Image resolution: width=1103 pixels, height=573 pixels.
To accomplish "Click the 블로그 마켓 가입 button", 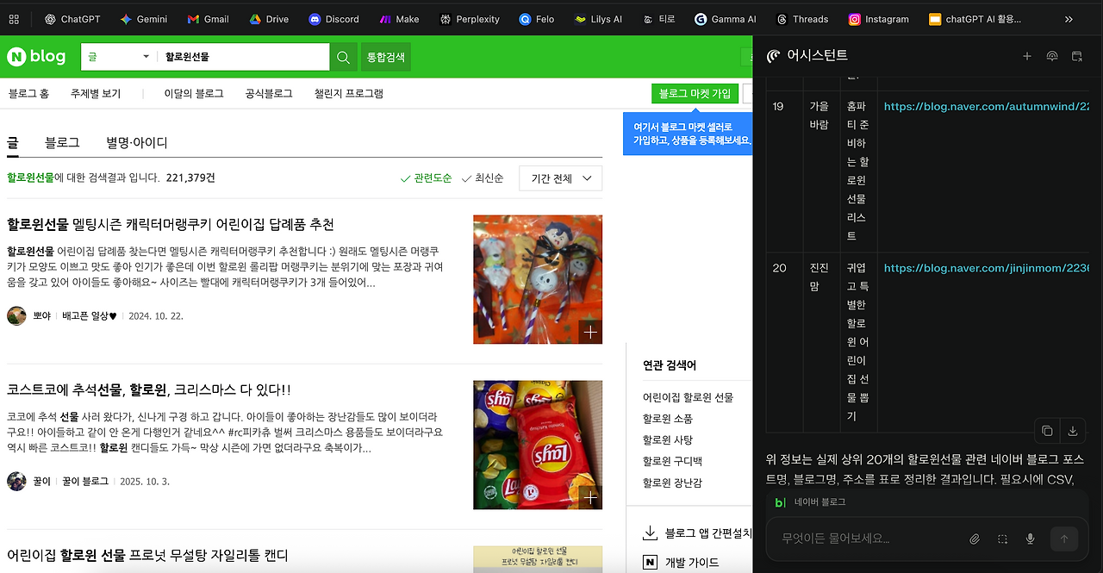I will (695, 93).
